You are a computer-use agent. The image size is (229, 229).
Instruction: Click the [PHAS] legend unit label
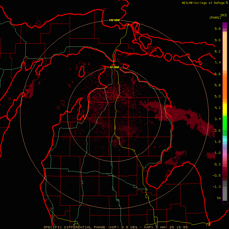click(x=215, y=18)
